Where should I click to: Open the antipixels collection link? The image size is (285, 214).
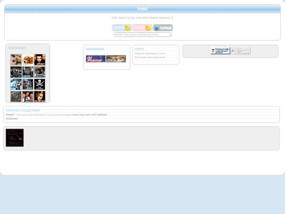coord(12,118)
